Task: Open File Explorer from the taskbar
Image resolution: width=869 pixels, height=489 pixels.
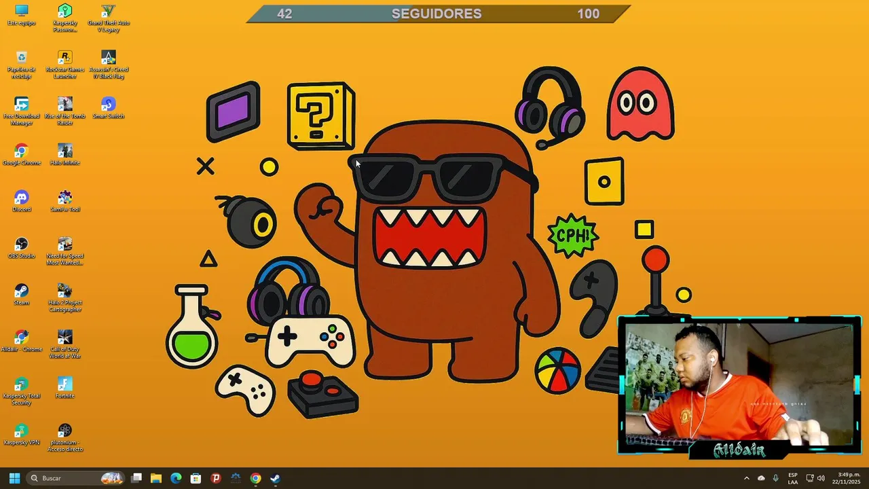Action: pyautogui.click(x=156, y=478)
